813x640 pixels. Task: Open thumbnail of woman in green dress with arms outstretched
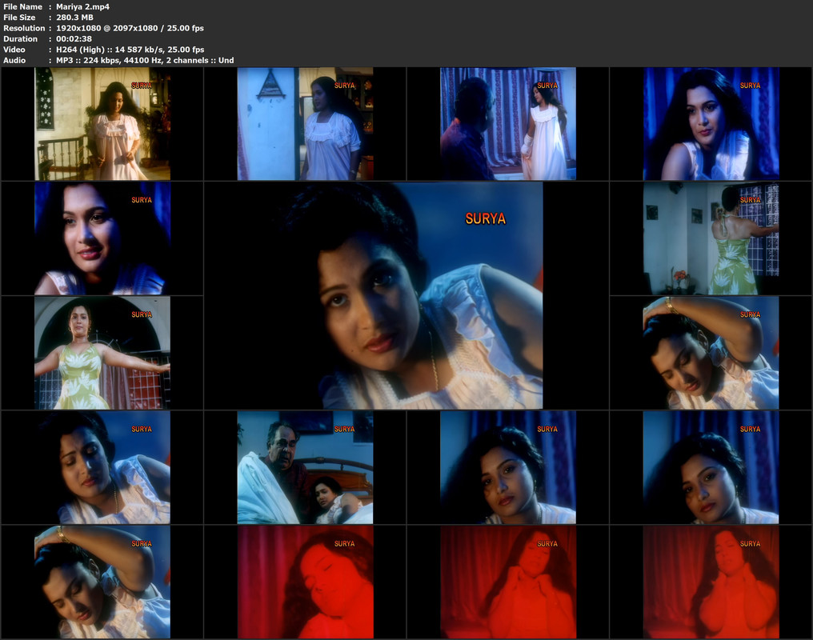[102, 353]
